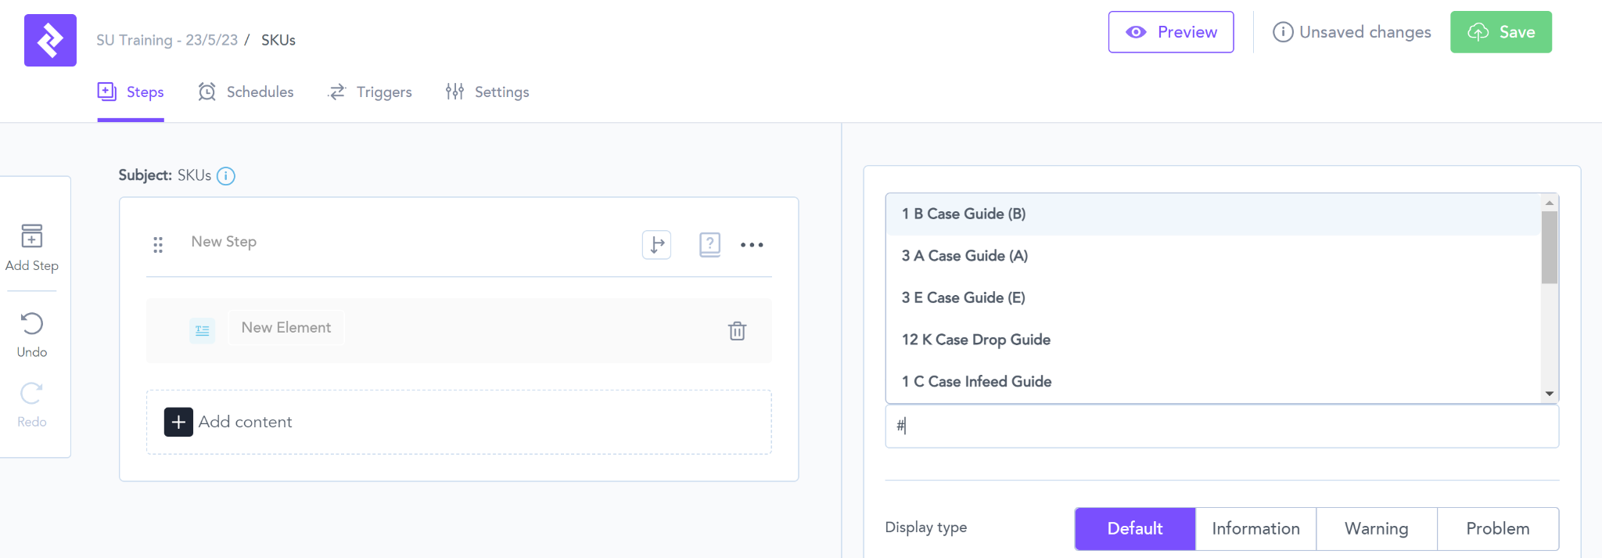1602x558 pixels.
Task: Click the text field containing #
Action: 1221,426
